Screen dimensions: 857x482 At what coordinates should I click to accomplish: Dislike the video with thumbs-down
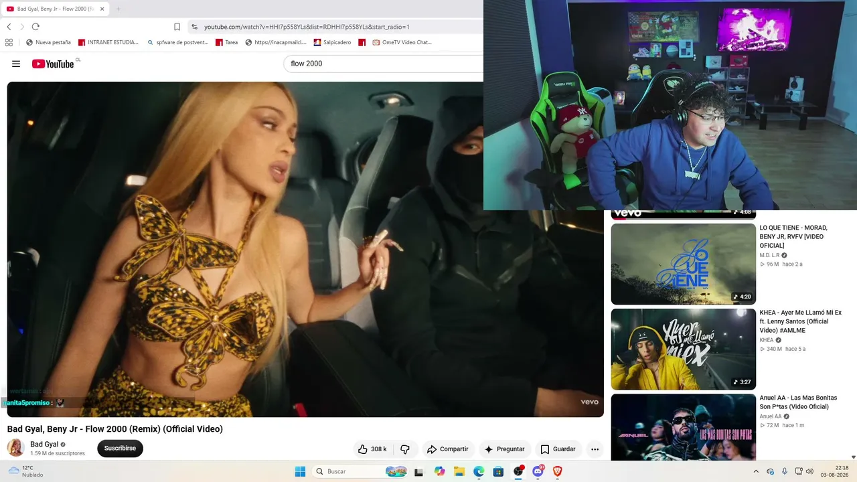pos(405,449)
